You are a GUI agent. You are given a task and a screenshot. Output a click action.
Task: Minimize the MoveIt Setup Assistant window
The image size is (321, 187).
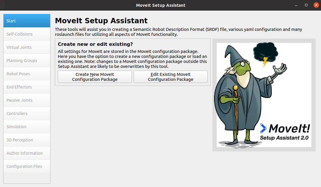296,5
